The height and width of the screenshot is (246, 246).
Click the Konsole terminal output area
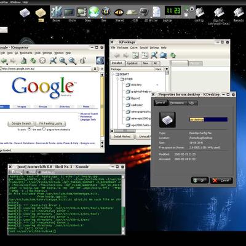(65, 204)
